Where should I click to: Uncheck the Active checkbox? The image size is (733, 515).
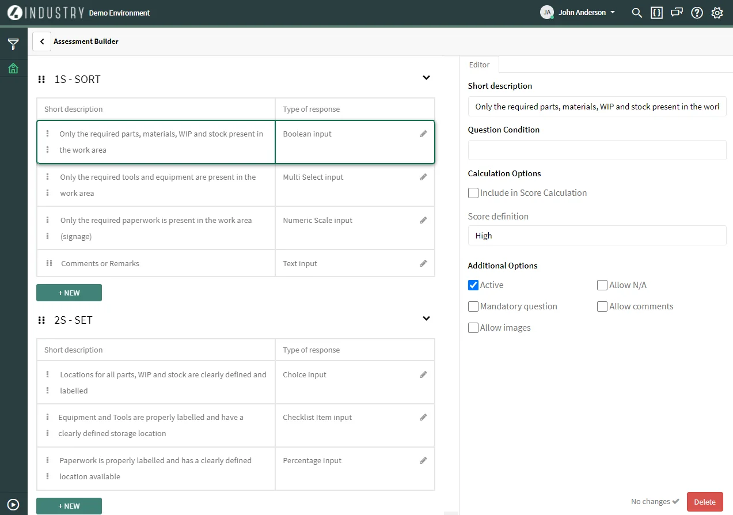[x=473, y=285]
